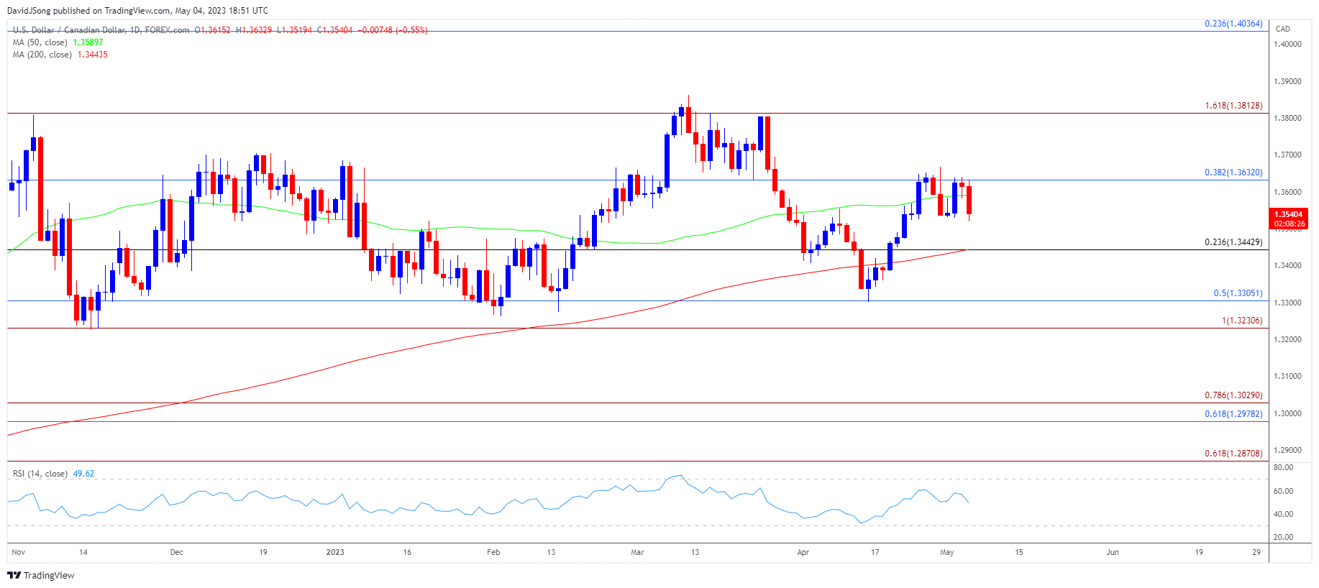Click the 1.40000 price axis label
Image resolution: width=1319 pixels, height=588 pixels.
click(1287, 44)
